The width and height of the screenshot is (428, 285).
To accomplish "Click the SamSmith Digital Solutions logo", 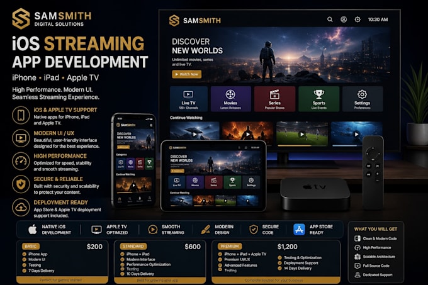I will 52,18.
